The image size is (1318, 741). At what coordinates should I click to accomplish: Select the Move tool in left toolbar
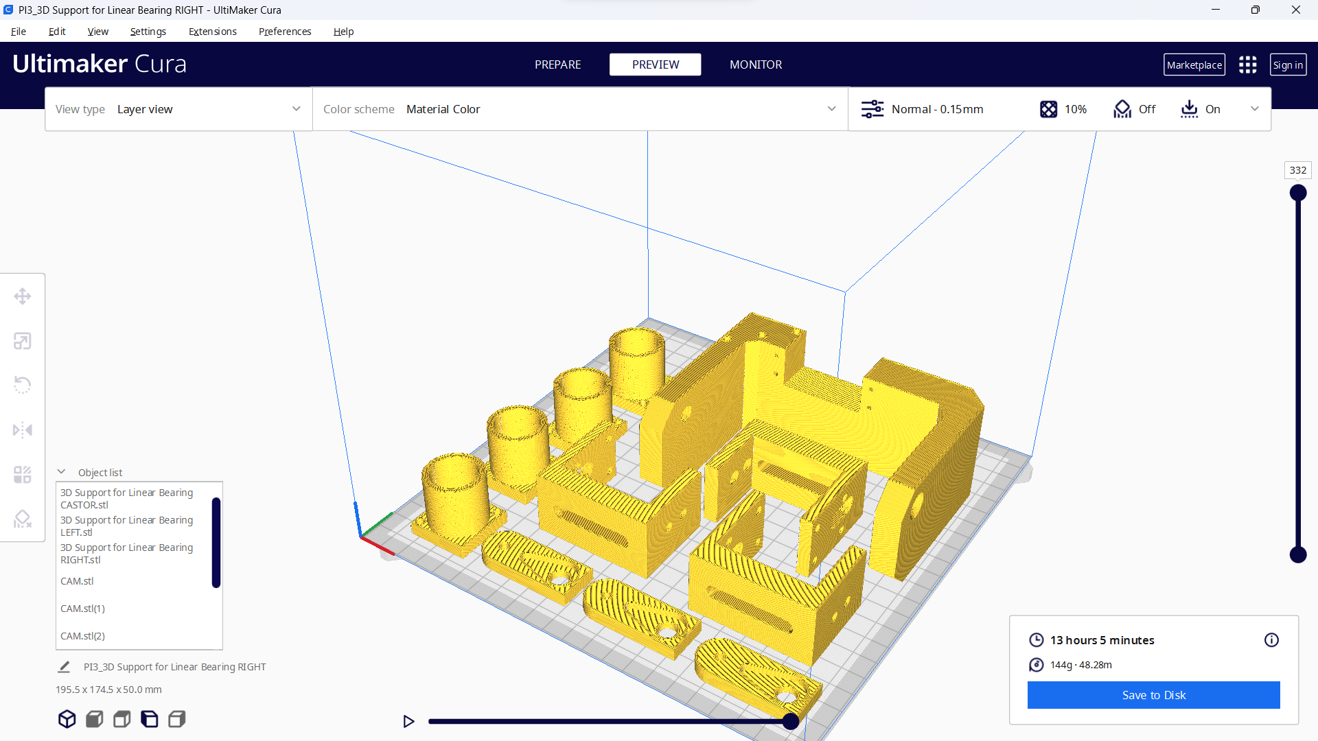(23, 296)
